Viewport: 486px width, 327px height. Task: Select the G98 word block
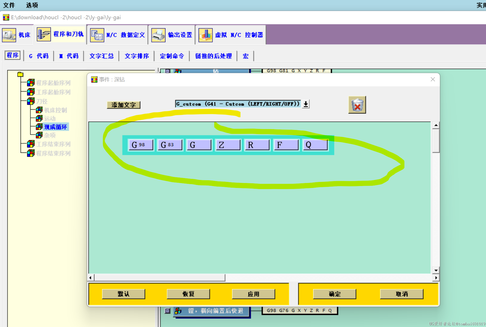pos(141,145)
